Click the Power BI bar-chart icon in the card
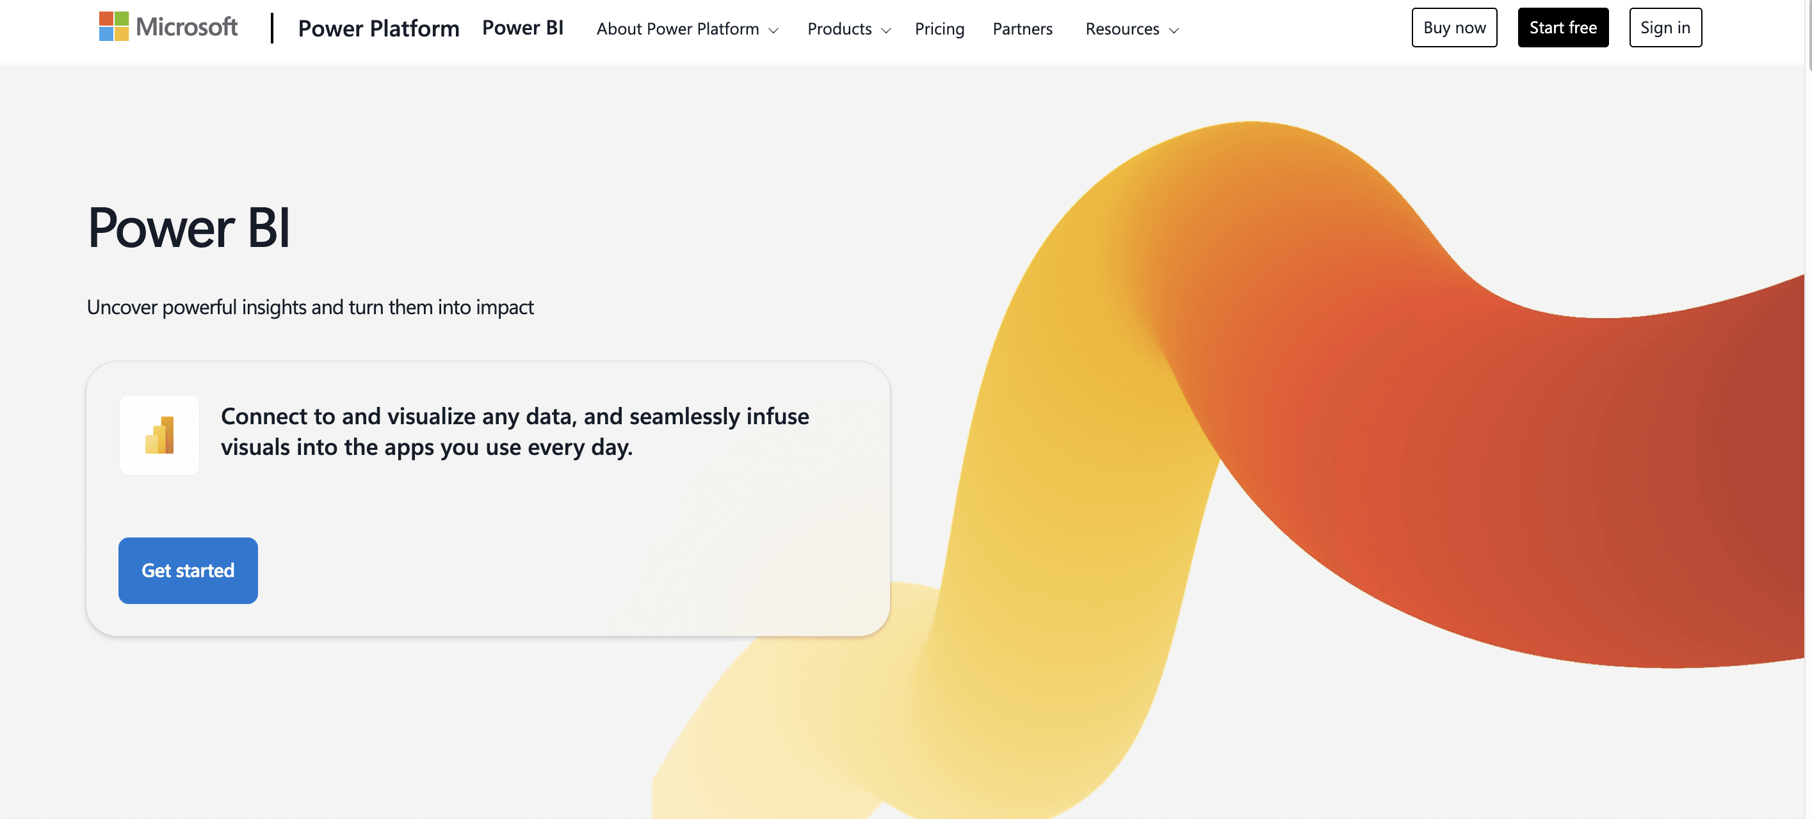Image resolution: width=1812 pixels, height=819 pixels. pyautogui.click(x=159, y=434)
